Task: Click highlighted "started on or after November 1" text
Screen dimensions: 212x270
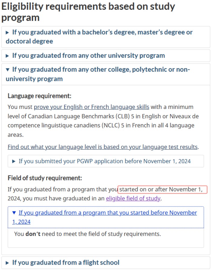Action: (162, 190)
